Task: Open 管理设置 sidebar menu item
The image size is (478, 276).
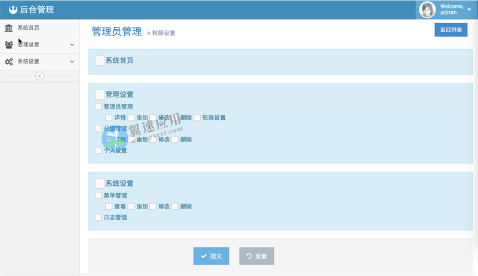Action: [39, 44]
